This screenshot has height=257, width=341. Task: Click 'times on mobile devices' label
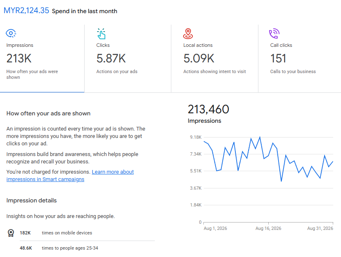click(x=67, y=233)
